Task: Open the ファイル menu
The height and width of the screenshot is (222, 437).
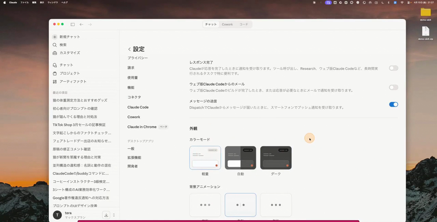Action: (x=25, y=2)
